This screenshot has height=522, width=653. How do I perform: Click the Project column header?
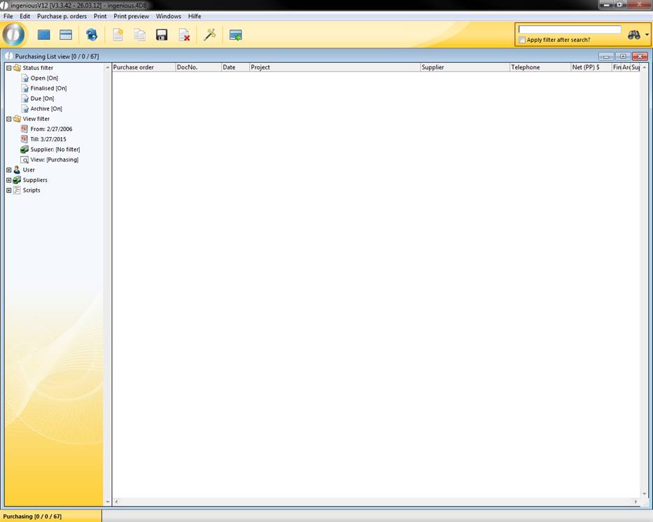pyautogui.click(x=335, y=67)
